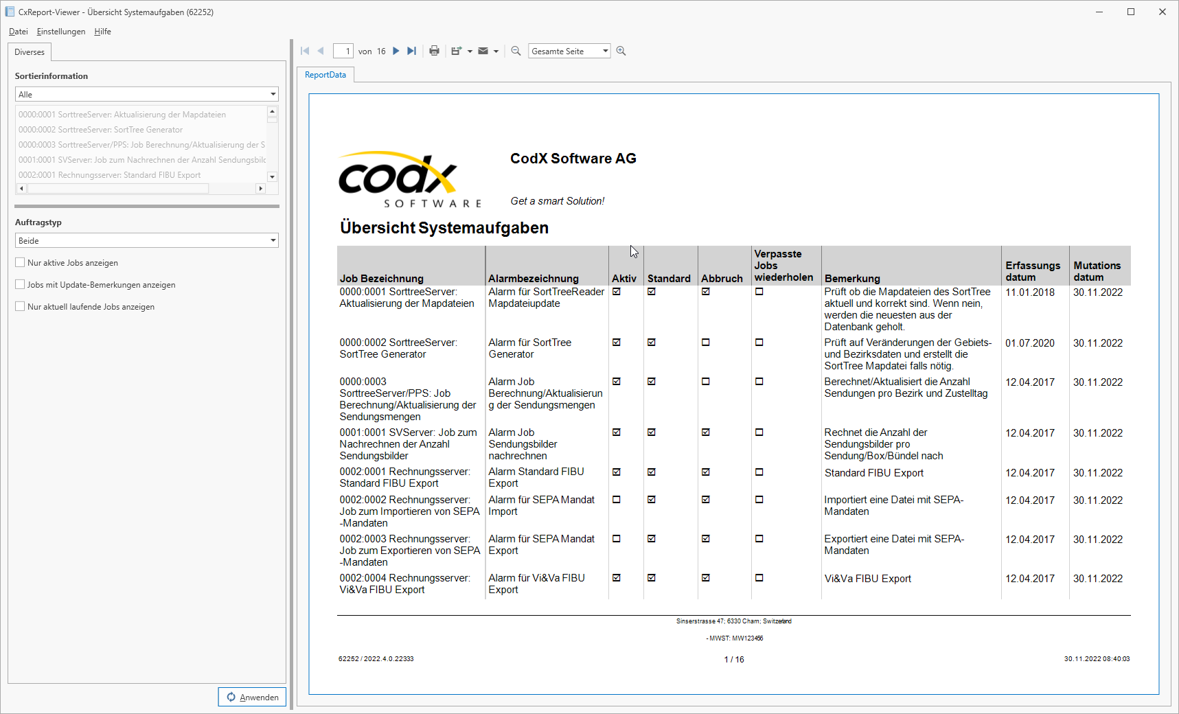Image resolution: width=1179 pixels, height=714 pixels.
Task: Click the export report icon
Action: pos(456,51)
